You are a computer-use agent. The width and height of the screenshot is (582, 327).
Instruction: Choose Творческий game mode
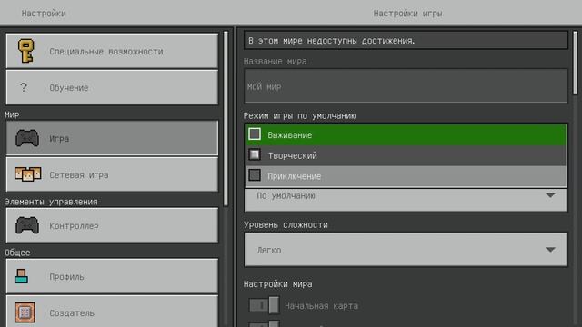coord(406,155)
